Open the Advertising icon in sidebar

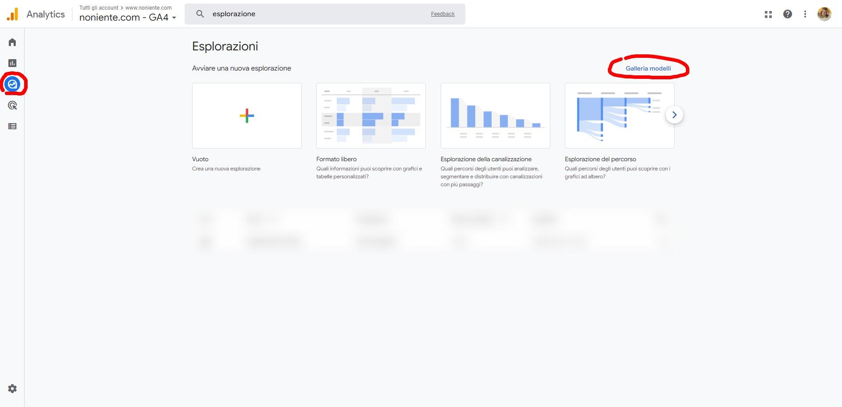pyautogui.click(x=12, y=105)
